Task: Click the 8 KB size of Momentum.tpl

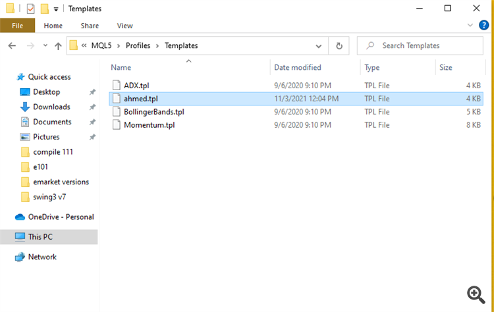Action: [474, 125]
